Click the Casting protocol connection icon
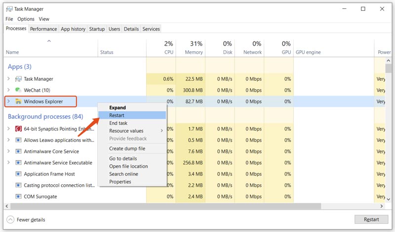The height and width of the screenshot is (232, 395). pos(18,185)
